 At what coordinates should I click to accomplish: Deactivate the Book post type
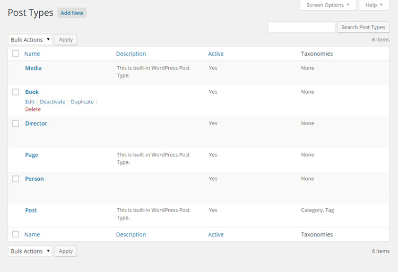click(x=53, y=102)
